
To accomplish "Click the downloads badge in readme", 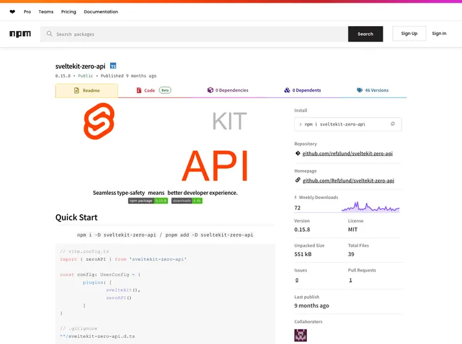I will click(187, 201).
